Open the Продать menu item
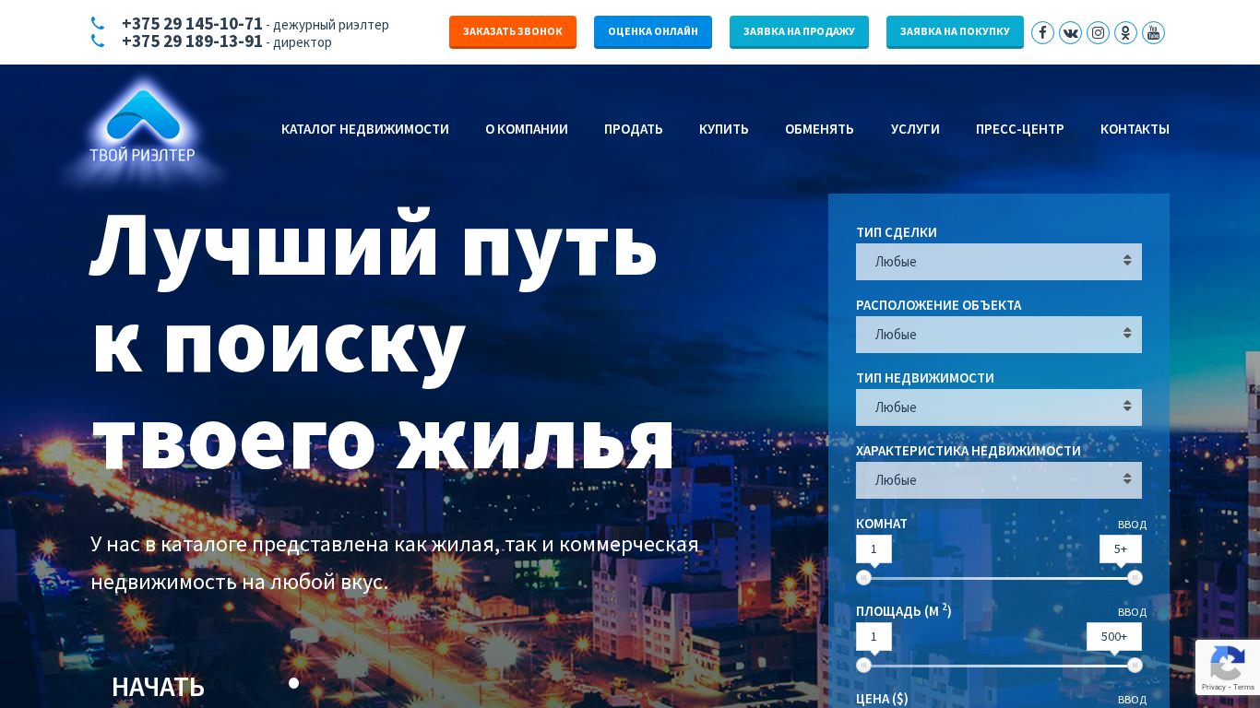1260x708 pixels. (634, 129)
